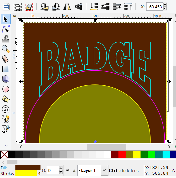
Task: Select the Star and polygon tool
Action: pos(6,99)
